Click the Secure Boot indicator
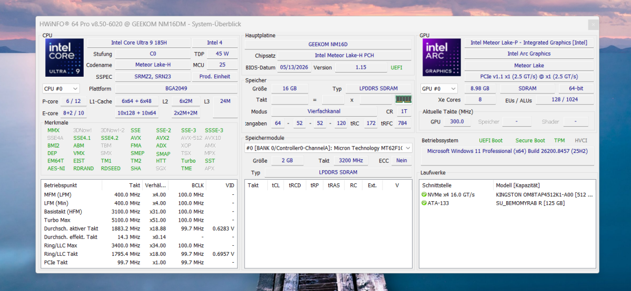The image size is (631, 291). tap(530, 140)
